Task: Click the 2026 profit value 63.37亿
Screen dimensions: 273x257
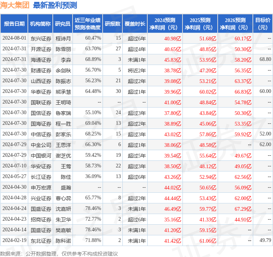Action: [x=243, y=81]
